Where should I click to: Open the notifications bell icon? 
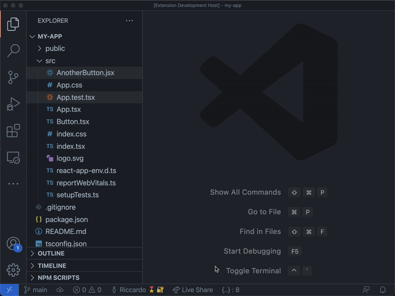pos(383,290)
